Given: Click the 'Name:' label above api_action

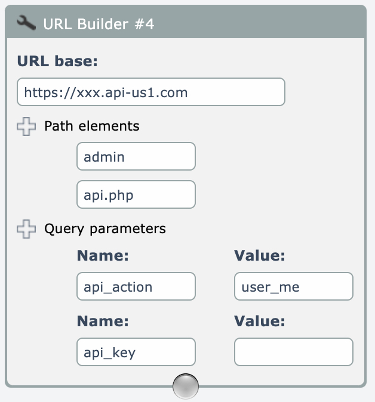Looking at the screenshot, I should pyautogui.click(x=103, y=256).
